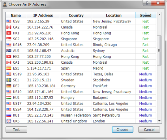167x140 pixels.
Task: Select the Canada flag icon for CA2
Action: click(9, 27)
